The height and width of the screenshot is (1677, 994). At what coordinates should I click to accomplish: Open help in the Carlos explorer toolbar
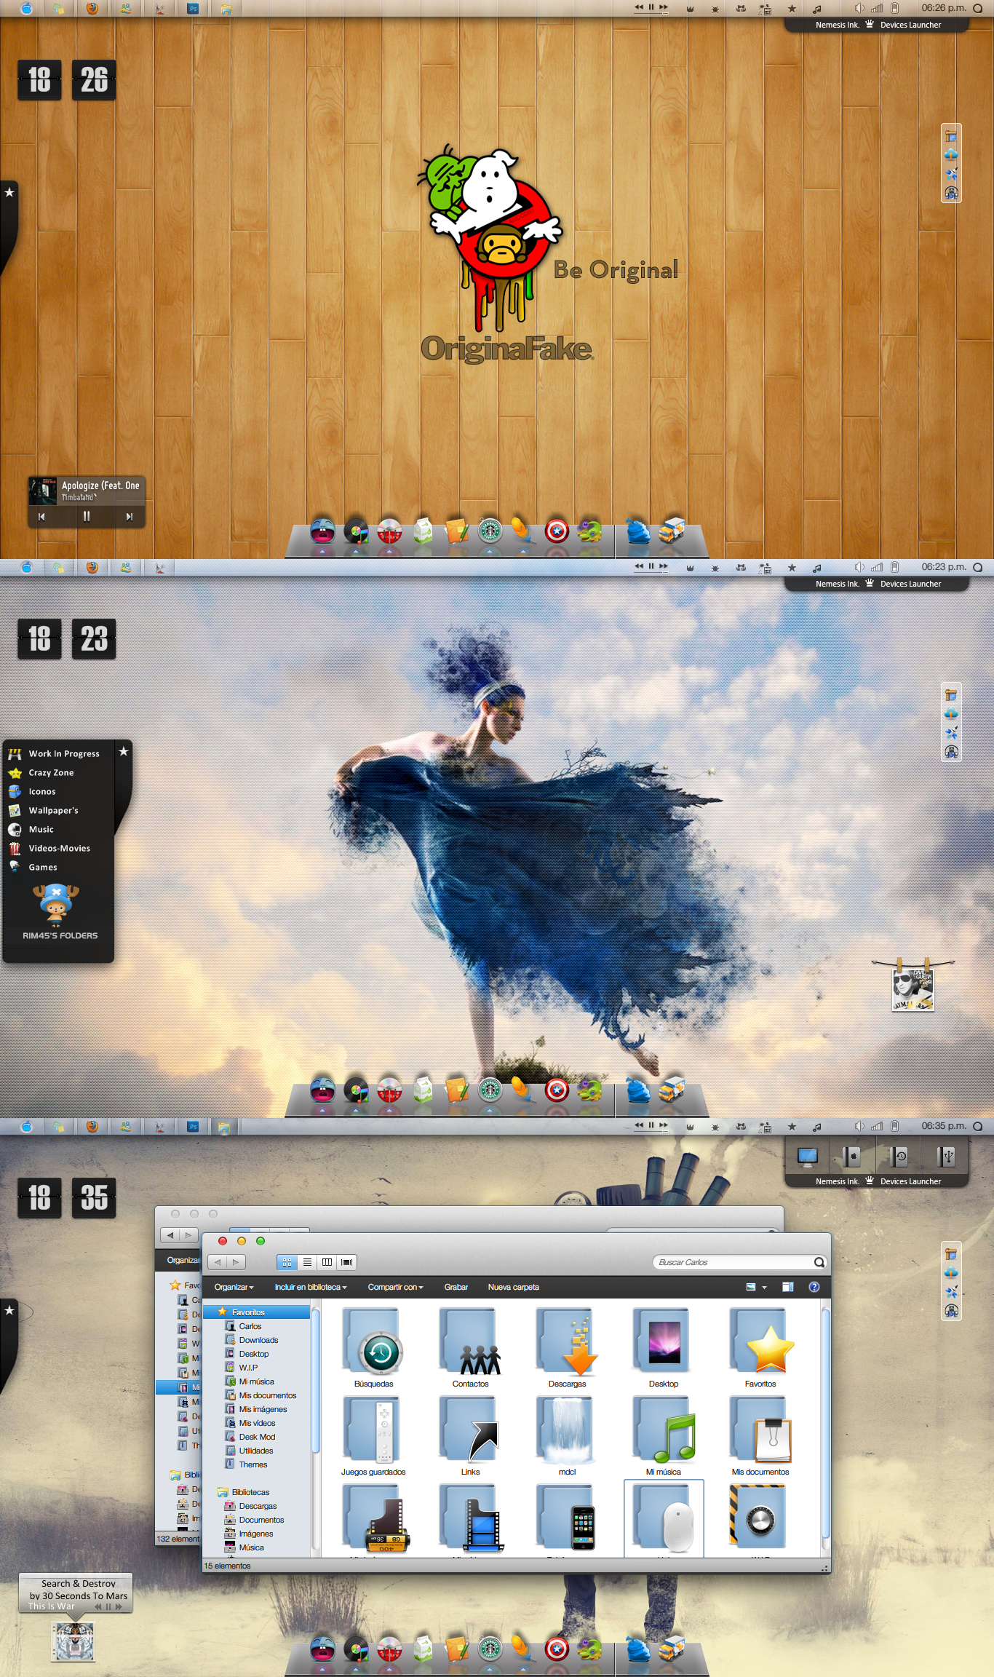tap(814, 1287)
